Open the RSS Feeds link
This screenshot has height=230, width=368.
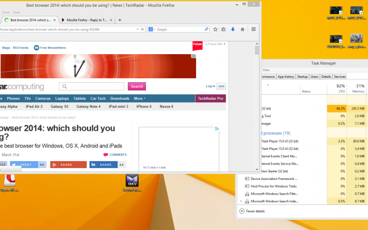(20, 48)
